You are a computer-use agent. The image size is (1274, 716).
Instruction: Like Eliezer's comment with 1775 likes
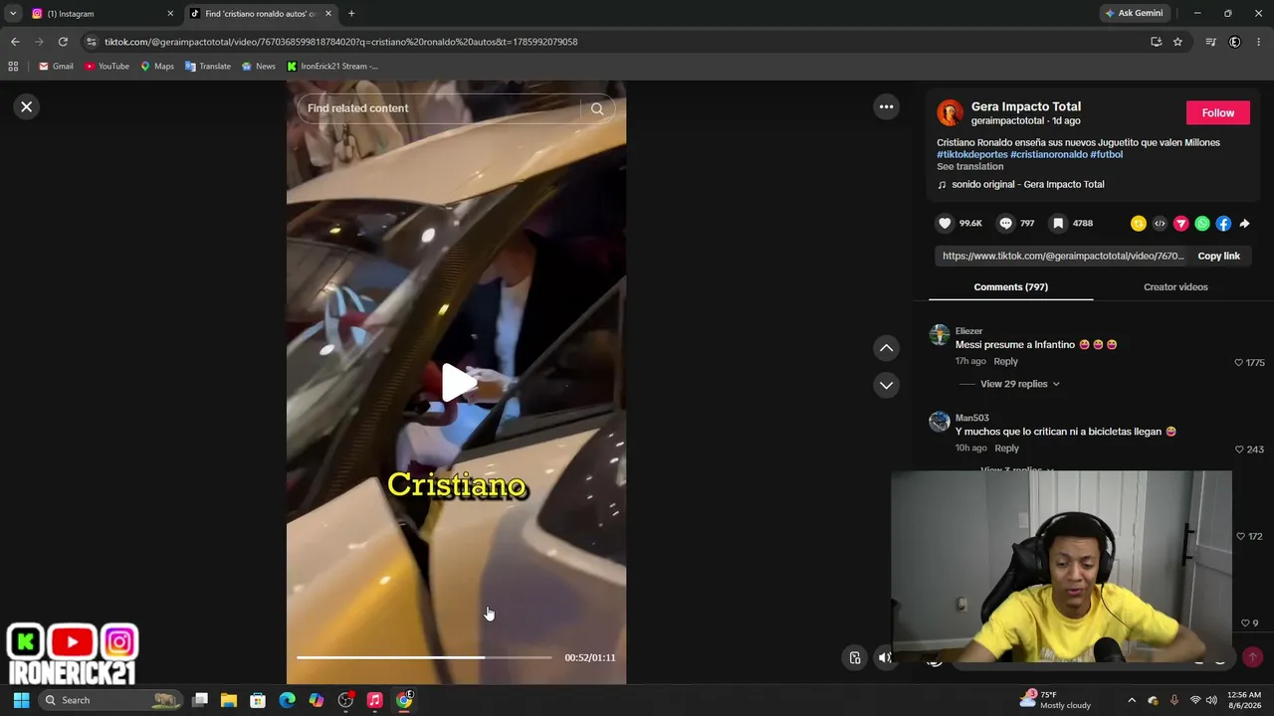point(1239,363)
